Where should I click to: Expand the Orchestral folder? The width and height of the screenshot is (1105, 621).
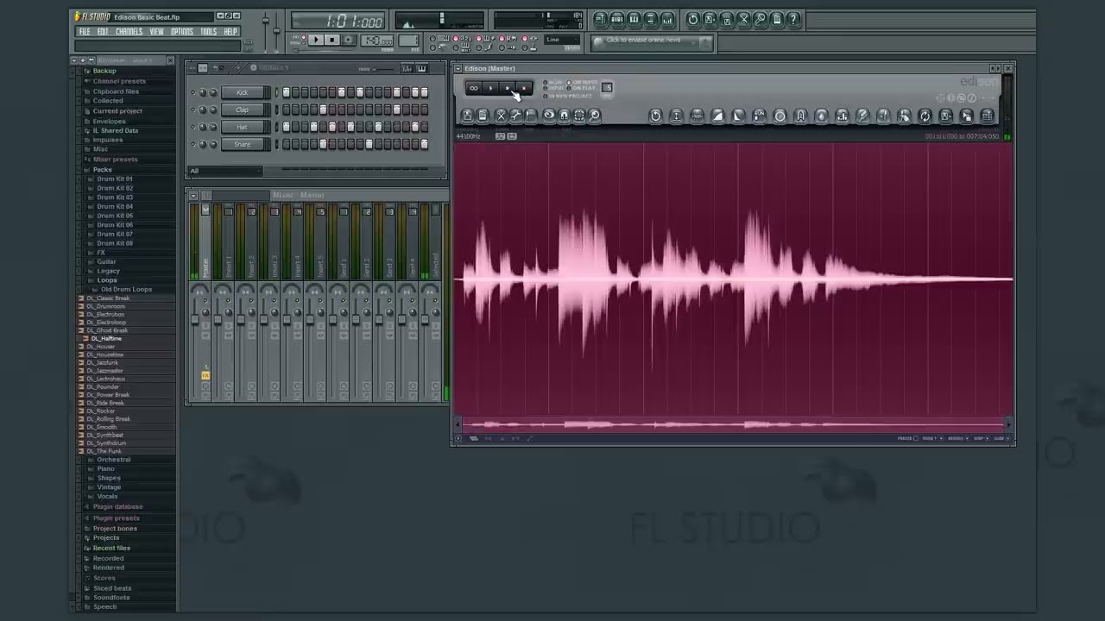click(114, 460)
